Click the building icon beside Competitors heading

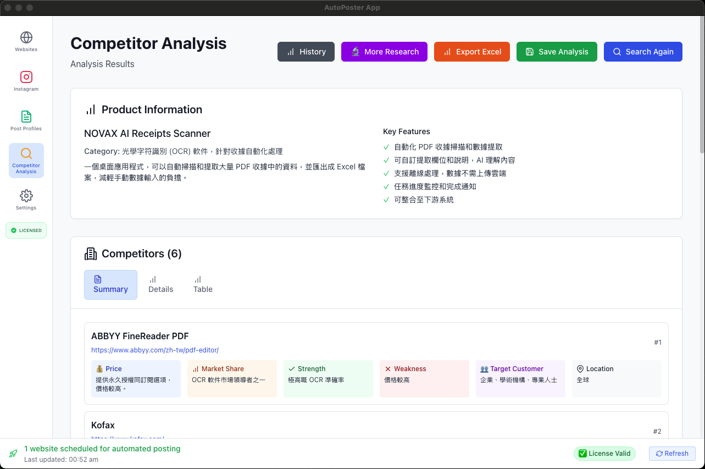click(91, 253)
